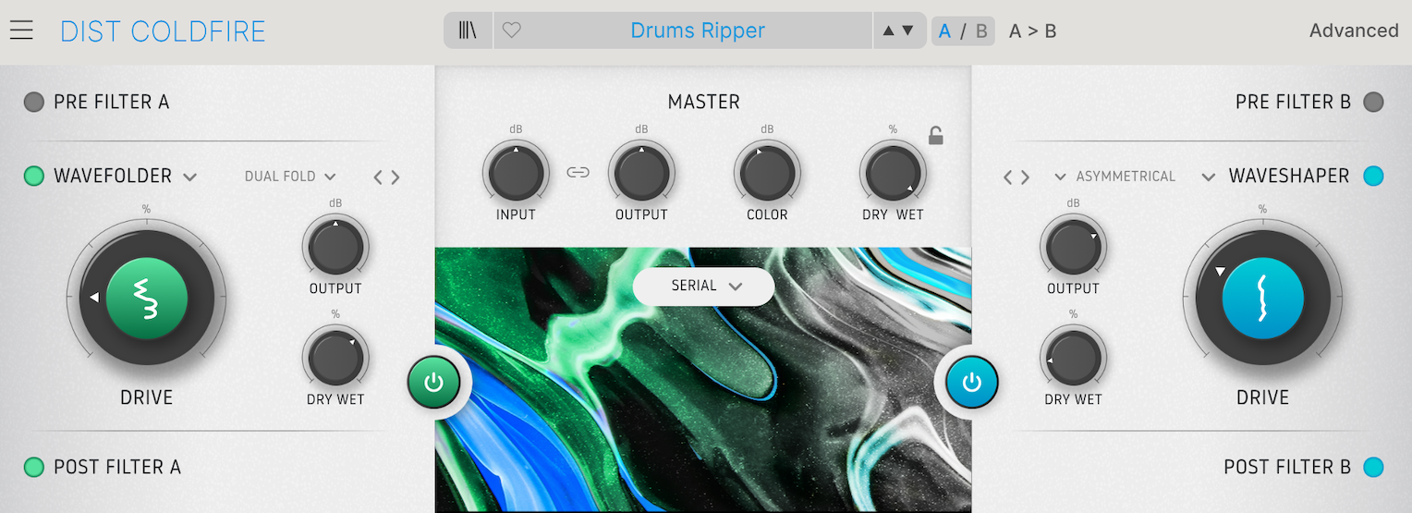
Task: Disable the Wavefolder module LED
Action: [x=34, y=176]
